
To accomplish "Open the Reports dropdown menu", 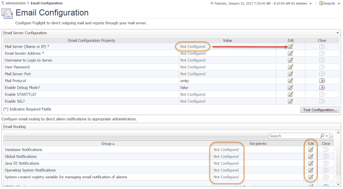I will pos(330,4).
